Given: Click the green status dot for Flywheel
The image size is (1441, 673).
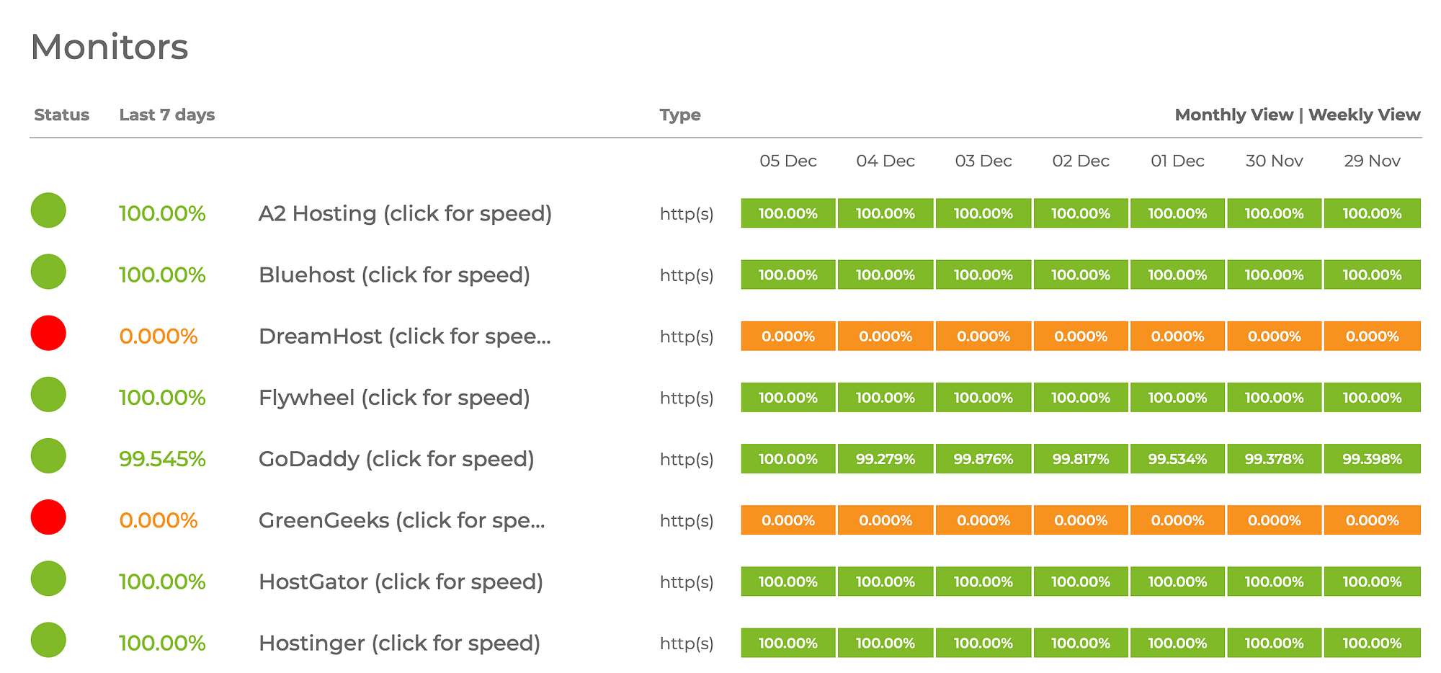Looking at the screenshot, I should pos(48,394).
